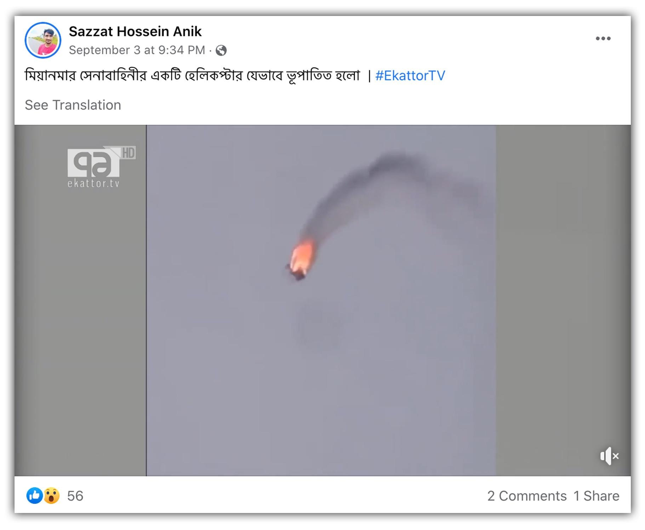
Task: Click the ekattor.tv text under the logo
Action: [93, 183]
